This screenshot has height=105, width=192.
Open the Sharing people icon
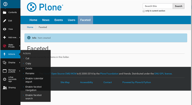(5, 88)
